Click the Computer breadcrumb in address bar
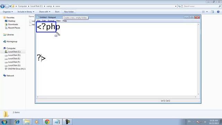 tap(22, 6)
